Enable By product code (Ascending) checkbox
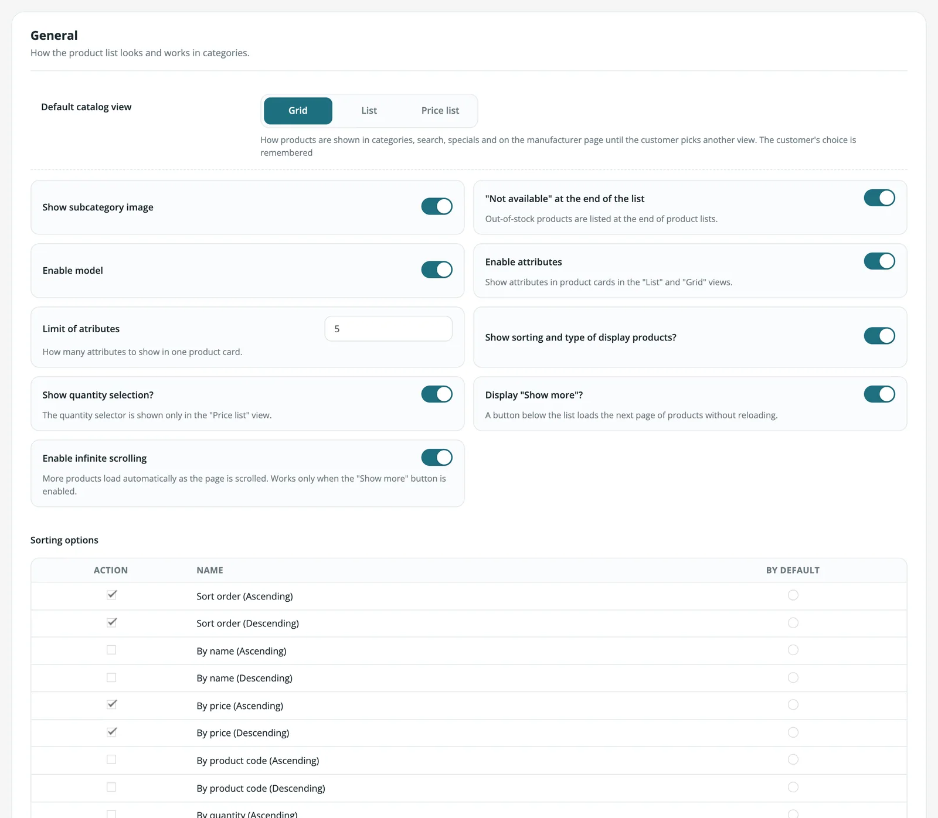 111,759
